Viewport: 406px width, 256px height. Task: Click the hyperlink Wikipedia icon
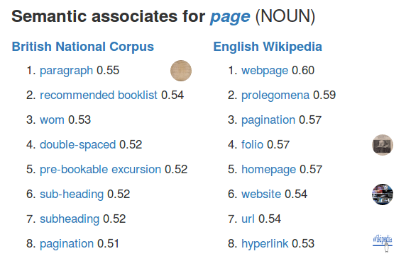(383, 243)
